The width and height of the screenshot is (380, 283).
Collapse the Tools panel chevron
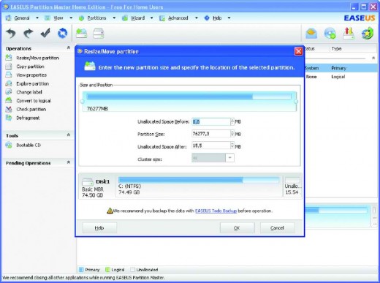coord(69,135)
